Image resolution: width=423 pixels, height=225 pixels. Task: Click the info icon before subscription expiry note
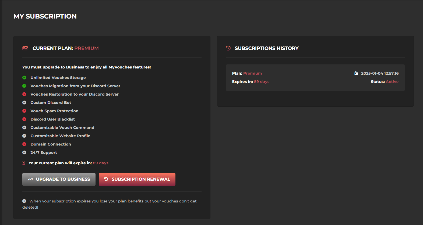pyautogui.click(x=24, y=201)
